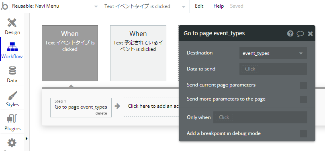
Task: Expand the Reusable: Navi Menu page selector
Action: click(55, 6)
